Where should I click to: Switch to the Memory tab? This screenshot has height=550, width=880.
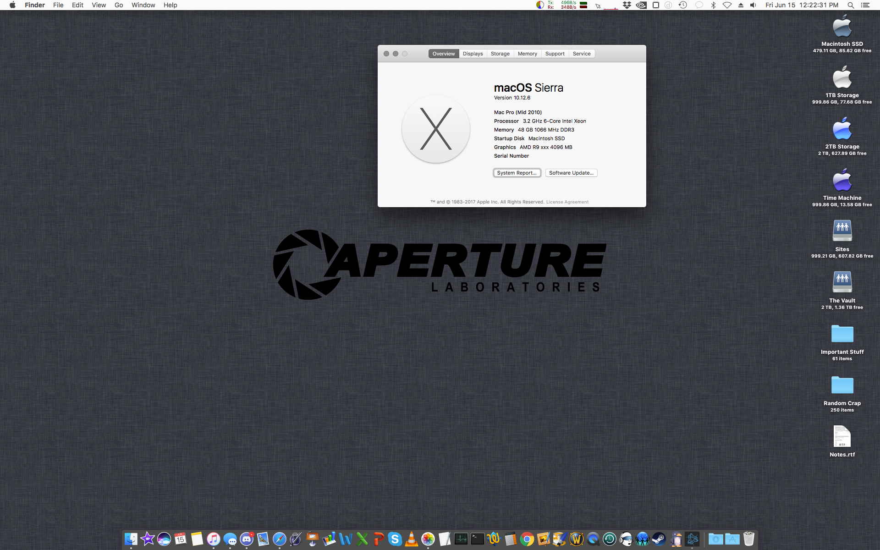527,54
